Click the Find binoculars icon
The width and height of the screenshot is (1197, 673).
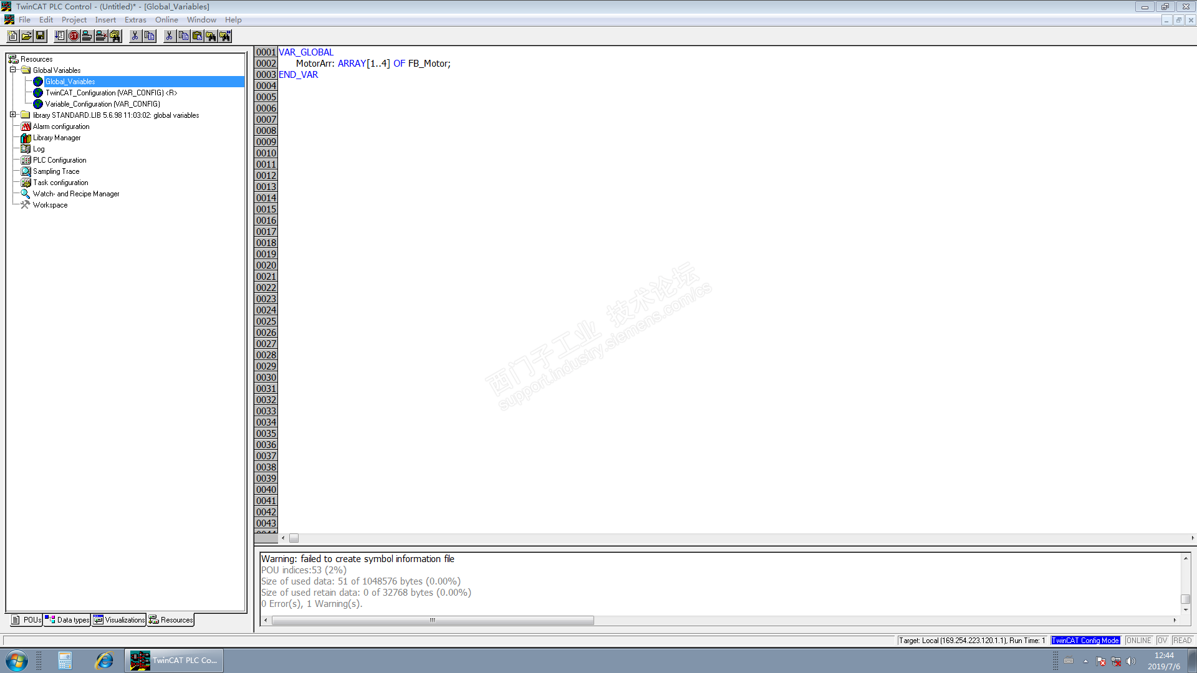coord(211,36)
